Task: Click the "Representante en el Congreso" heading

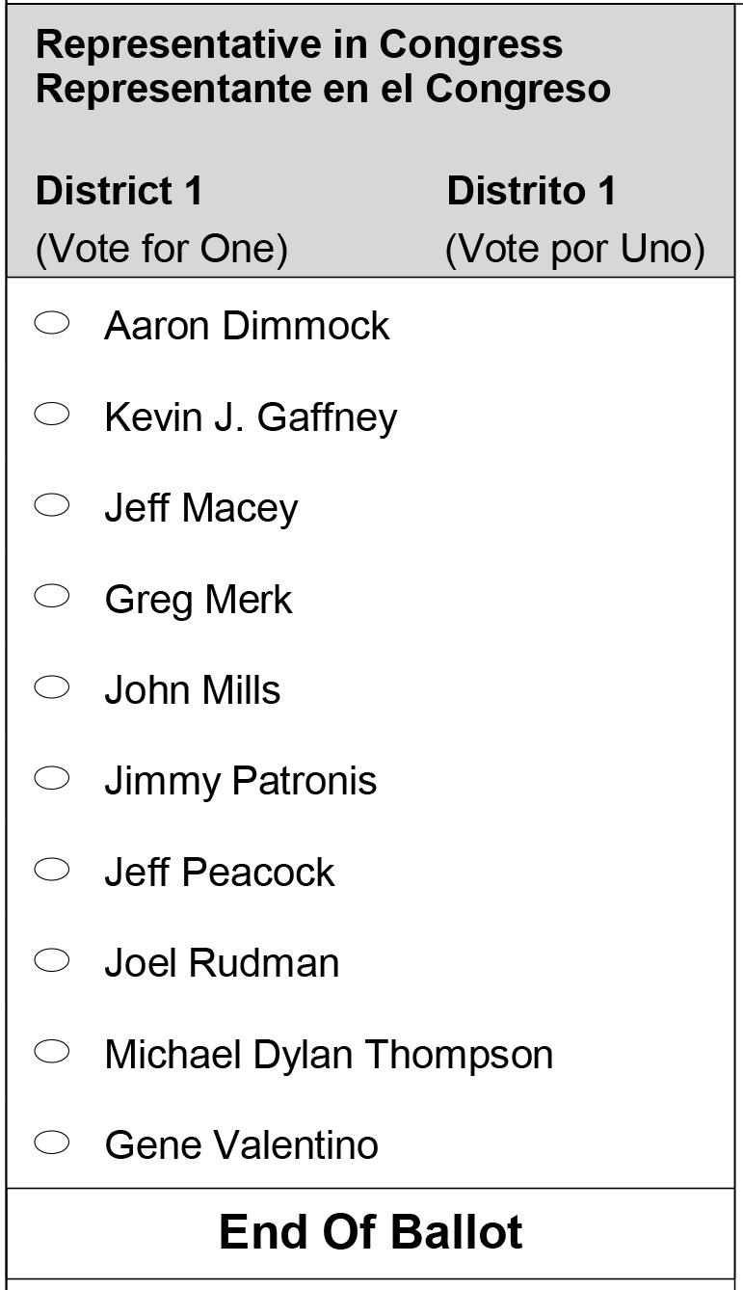Action: click(x=323, y=89)
